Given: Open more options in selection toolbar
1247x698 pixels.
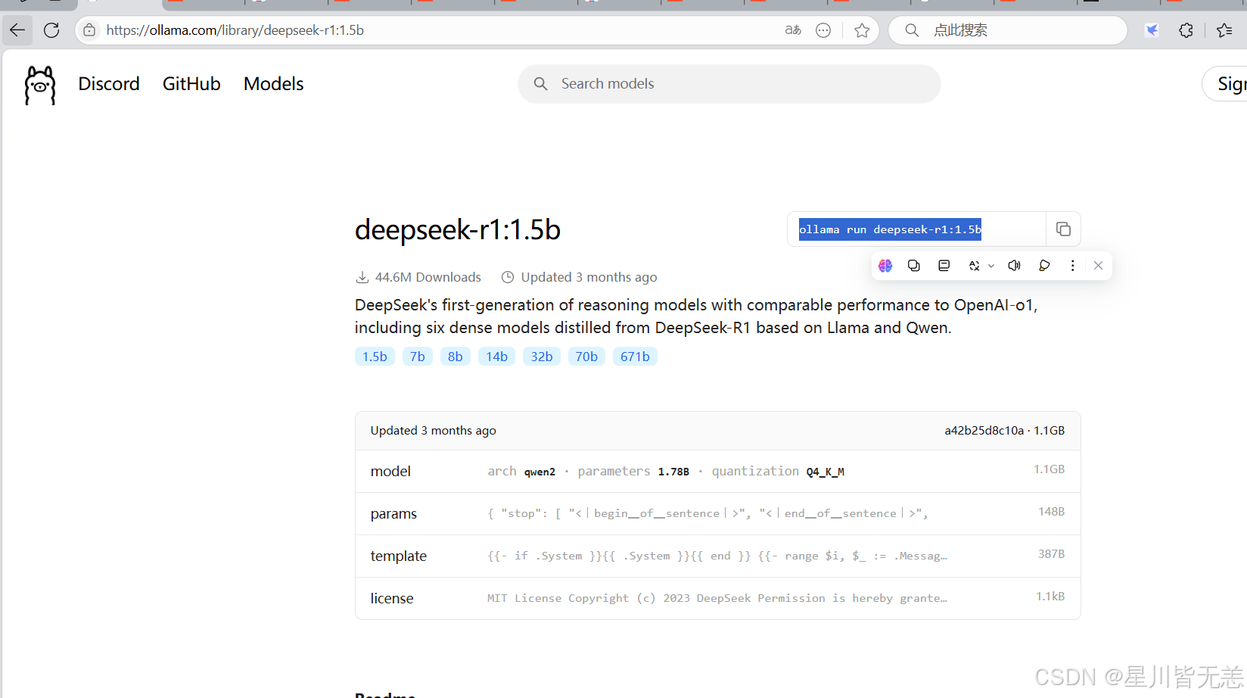Looking at the screenshot, I should pos(1072,266).
